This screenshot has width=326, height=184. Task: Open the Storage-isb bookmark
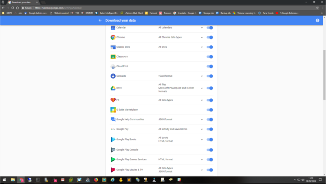pos(206,13)
